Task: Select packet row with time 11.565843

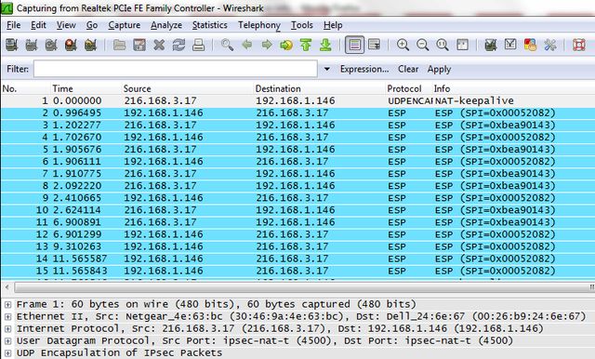Action: point(297,271)
